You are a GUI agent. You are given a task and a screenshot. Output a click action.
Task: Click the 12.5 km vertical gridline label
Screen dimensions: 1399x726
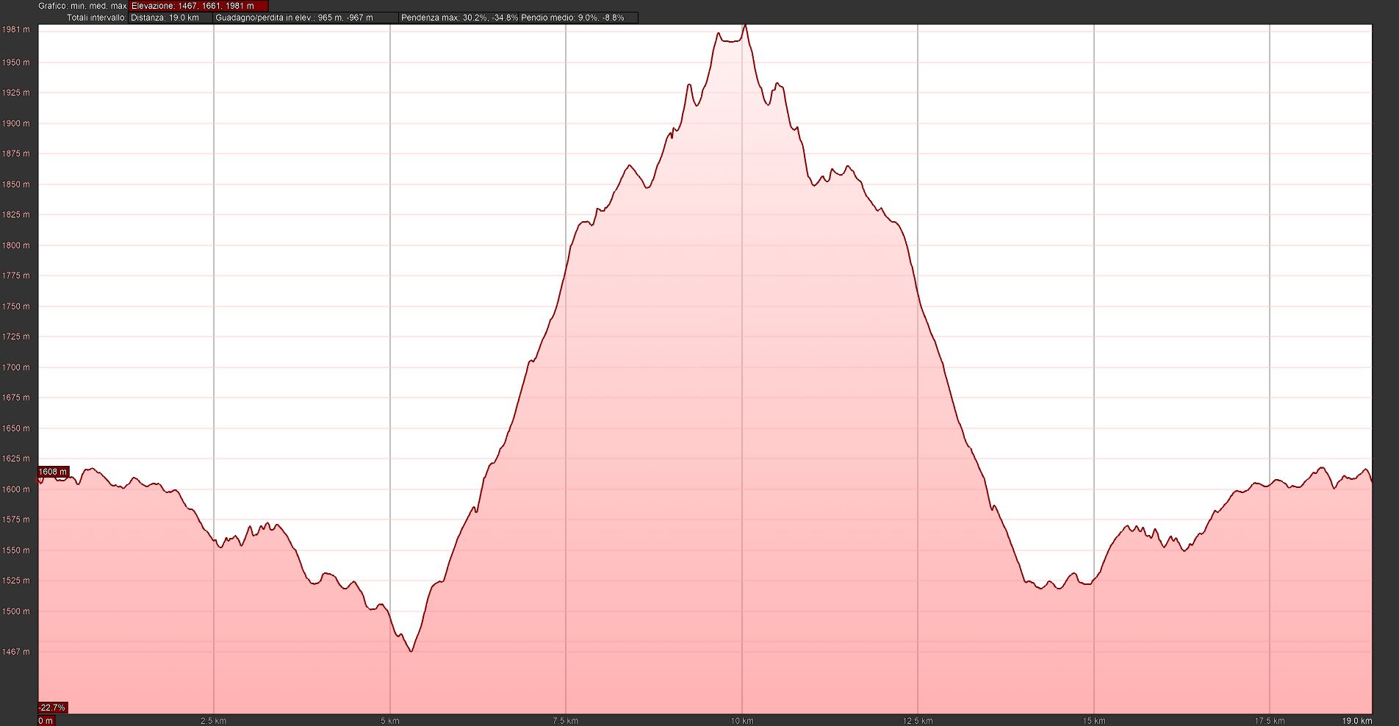917,721
